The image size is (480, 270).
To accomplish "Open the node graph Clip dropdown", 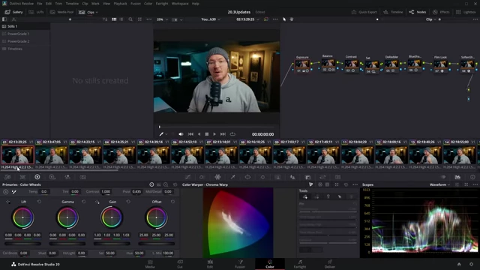I will pos(430,19).
